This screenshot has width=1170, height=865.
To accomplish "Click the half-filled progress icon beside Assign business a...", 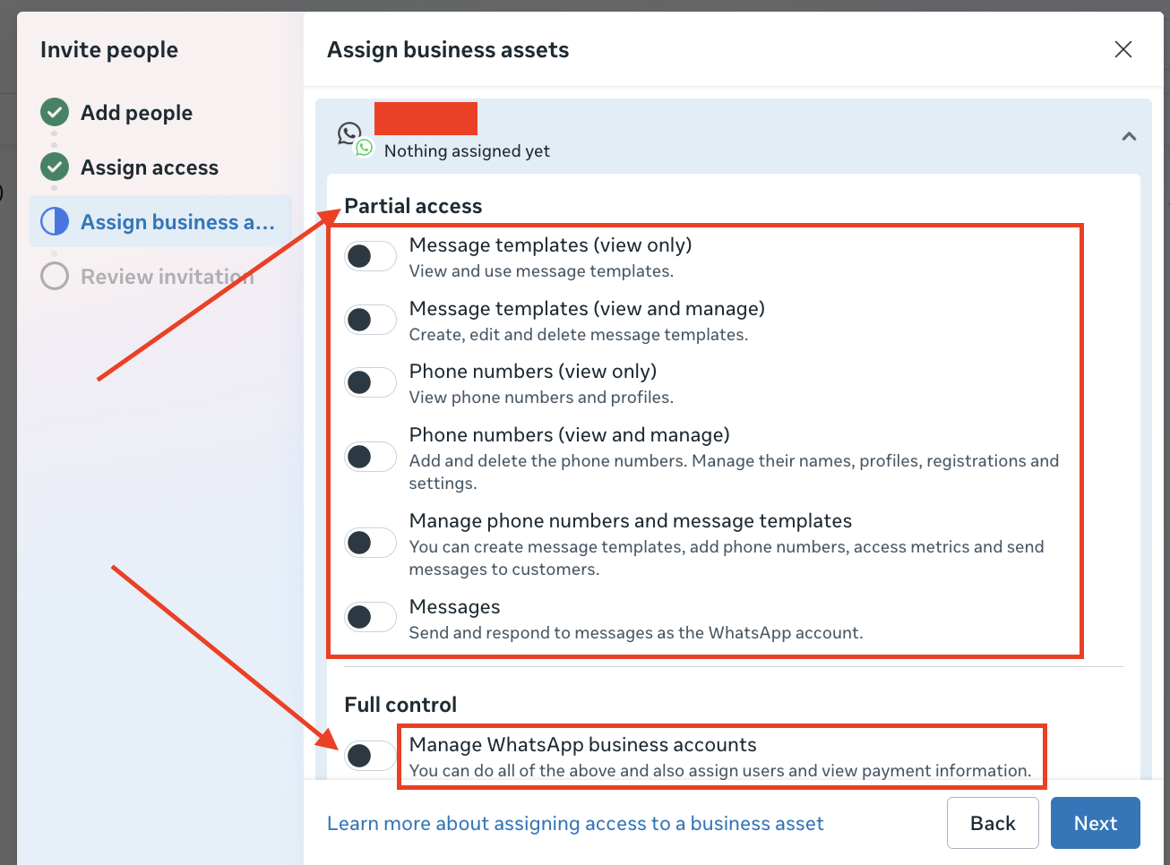I will click(x=54, y=221).
